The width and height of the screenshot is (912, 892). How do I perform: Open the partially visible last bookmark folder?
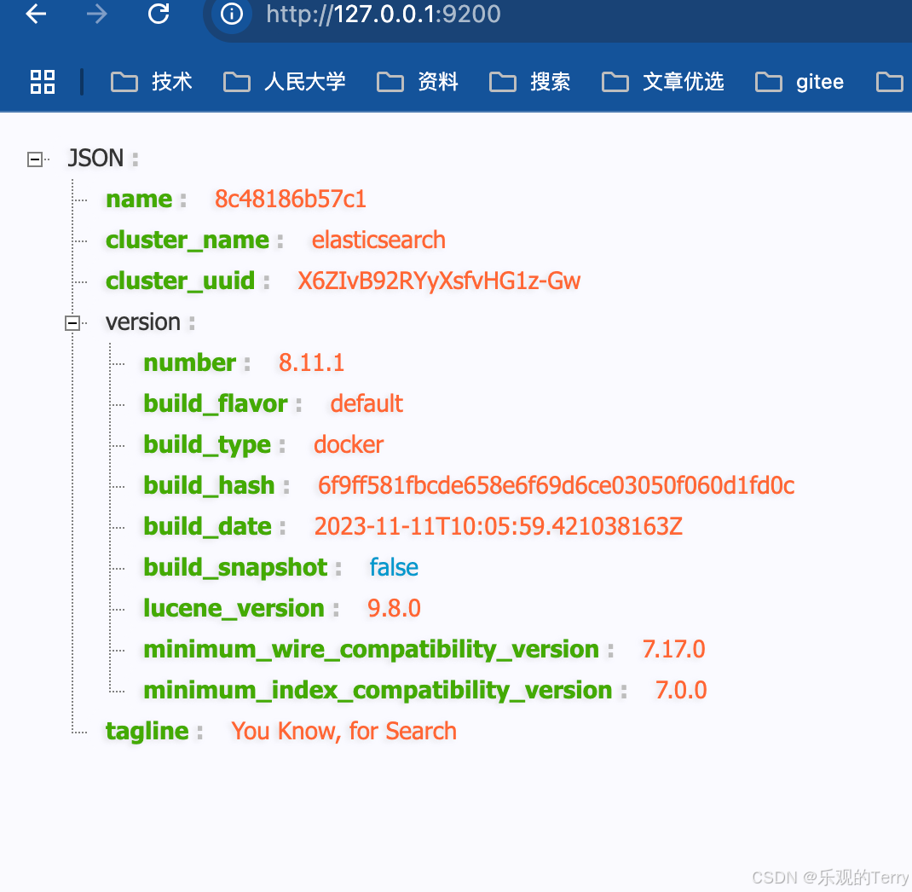click(890, 82)
